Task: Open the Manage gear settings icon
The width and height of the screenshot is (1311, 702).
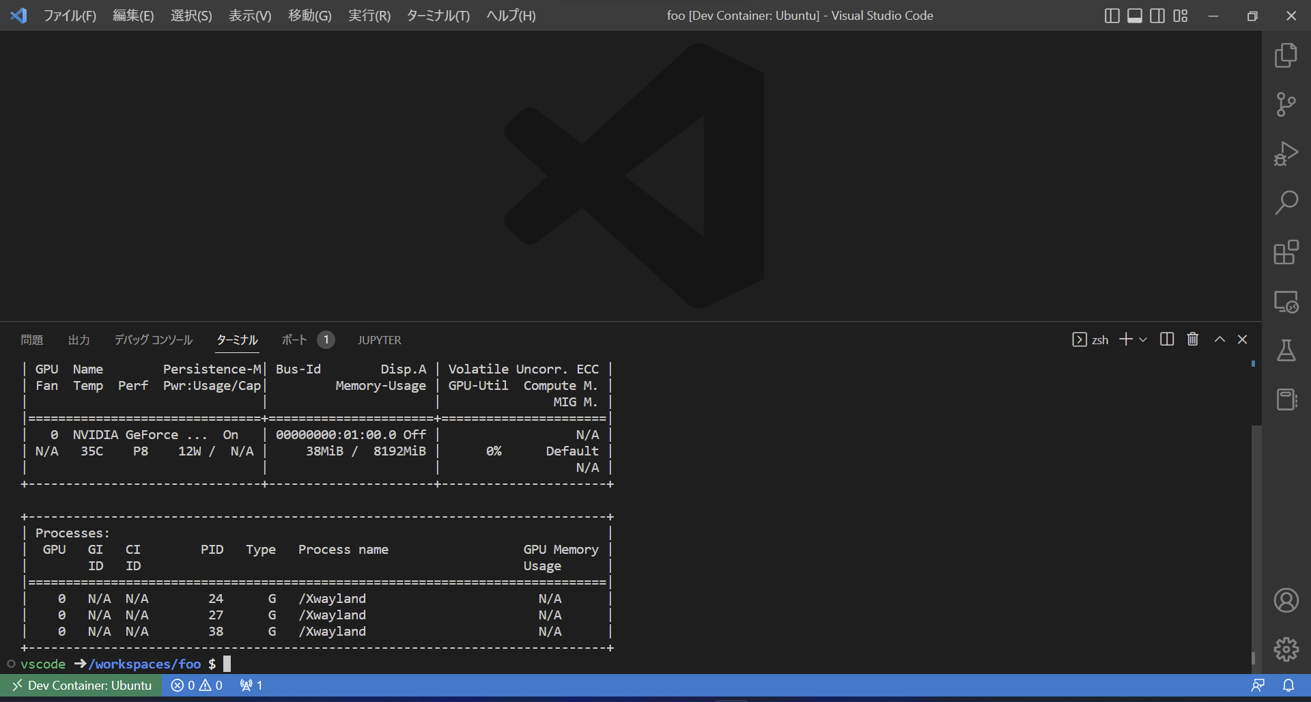Action: (x=1286, y=649)
